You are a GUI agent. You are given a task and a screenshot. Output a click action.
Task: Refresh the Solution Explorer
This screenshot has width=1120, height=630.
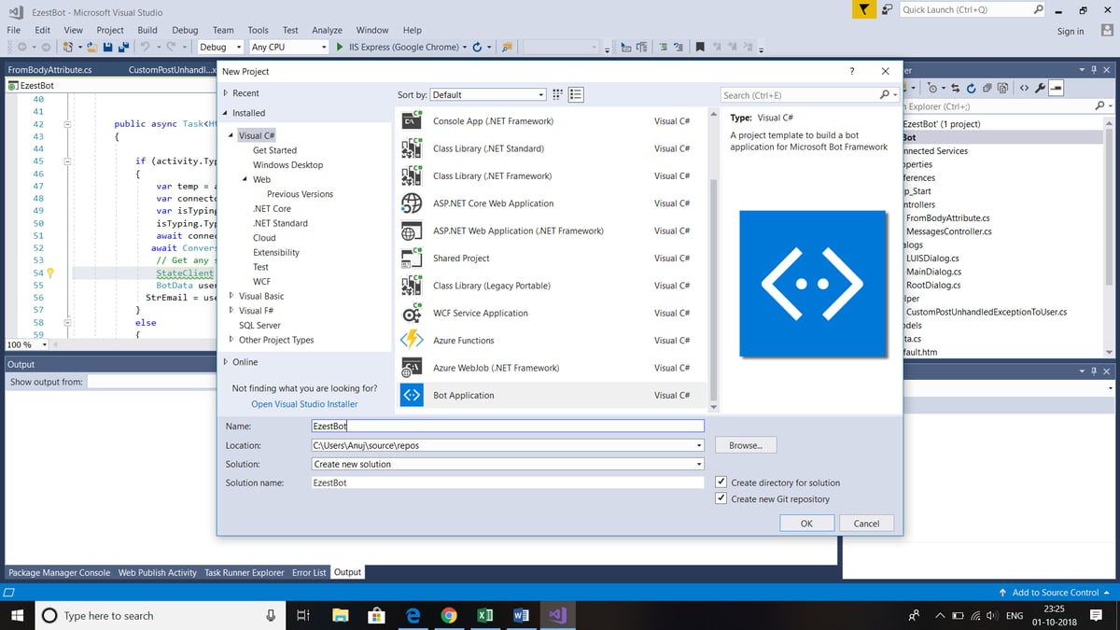tap(973, 87)
